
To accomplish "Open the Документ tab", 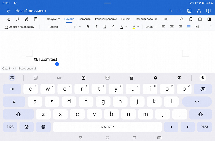I will [x=53, y=19].
